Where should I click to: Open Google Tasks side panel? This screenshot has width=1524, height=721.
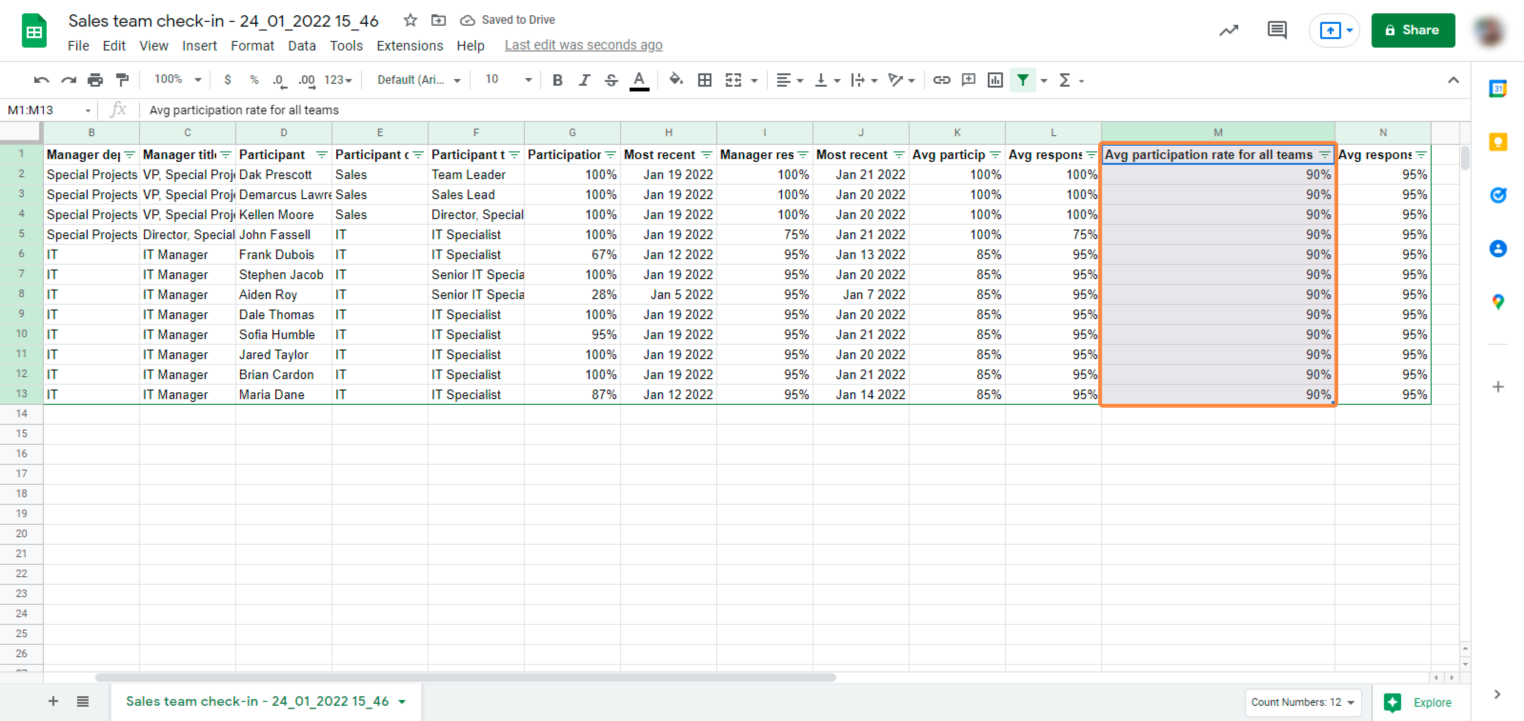[1497, 195]
